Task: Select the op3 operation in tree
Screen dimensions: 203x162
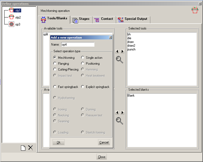Action: [17, 24]
